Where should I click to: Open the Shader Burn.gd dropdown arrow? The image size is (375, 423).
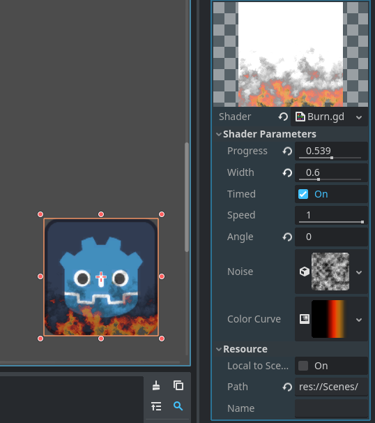click(x=359, y=117)
